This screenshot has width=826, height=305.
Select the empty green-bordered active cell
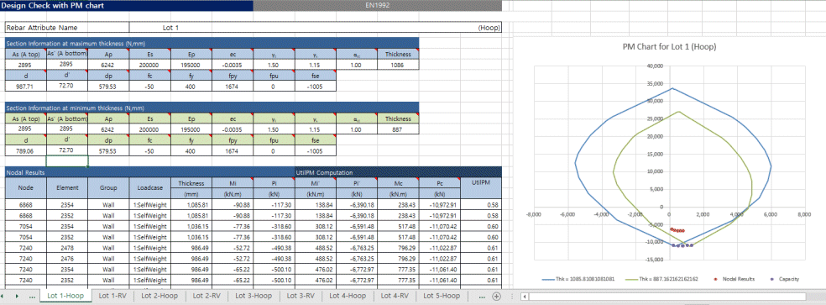(x=67, y=161)
